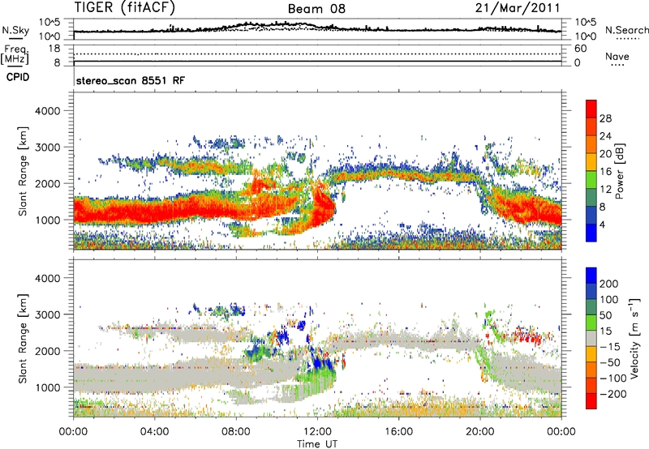649x449 pixels.
Task: Click the Nave legend label
Action: [617, 56]
